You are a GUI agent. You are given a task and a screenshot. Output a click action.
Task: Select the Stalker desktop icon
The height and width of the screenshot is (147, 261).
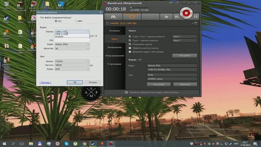(20, 33)
